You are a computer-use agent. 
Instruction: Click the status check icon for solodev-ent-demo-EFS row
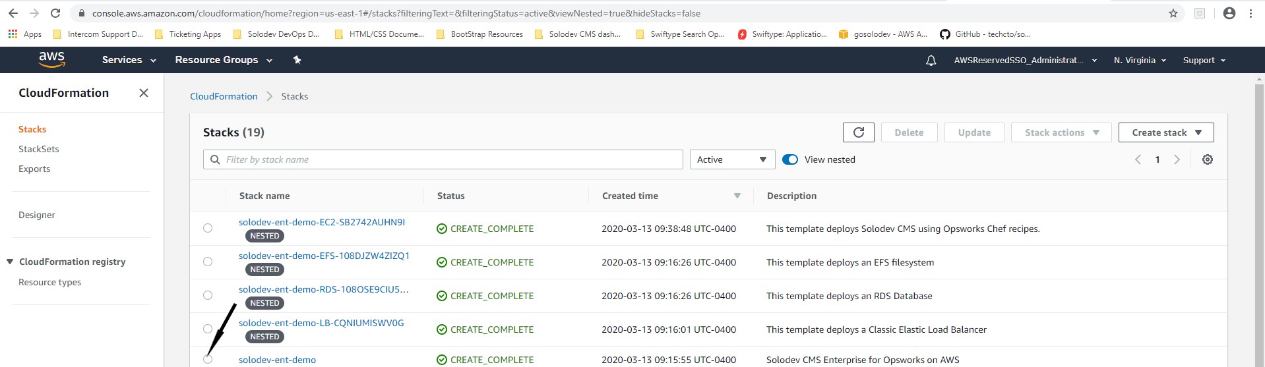pyautogui.click(x=442, y=262)
